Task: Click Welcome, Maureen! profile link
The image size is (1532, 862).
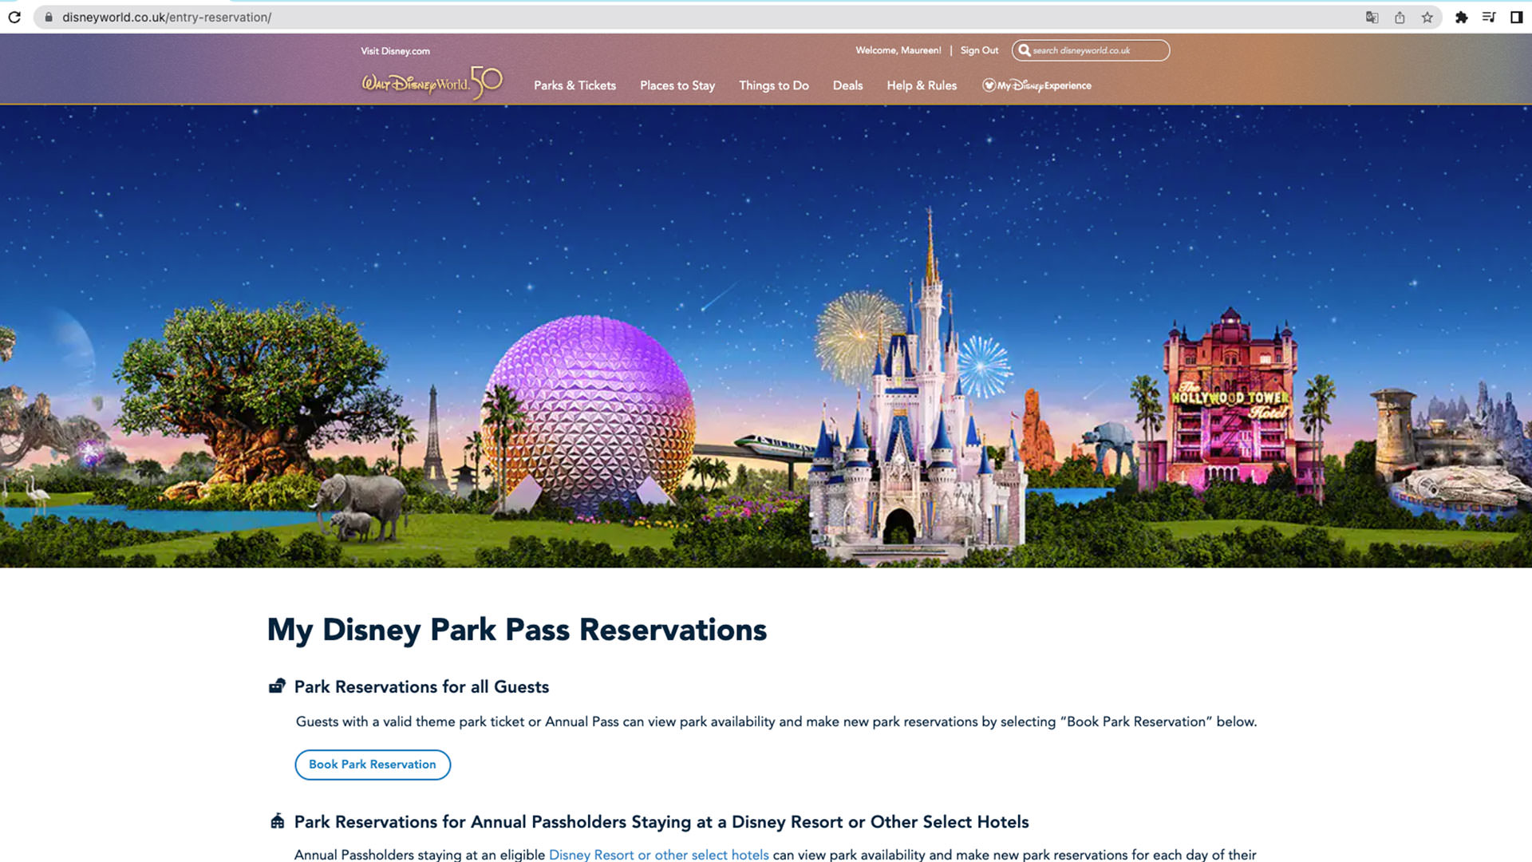Action: (x=898, y=50)
